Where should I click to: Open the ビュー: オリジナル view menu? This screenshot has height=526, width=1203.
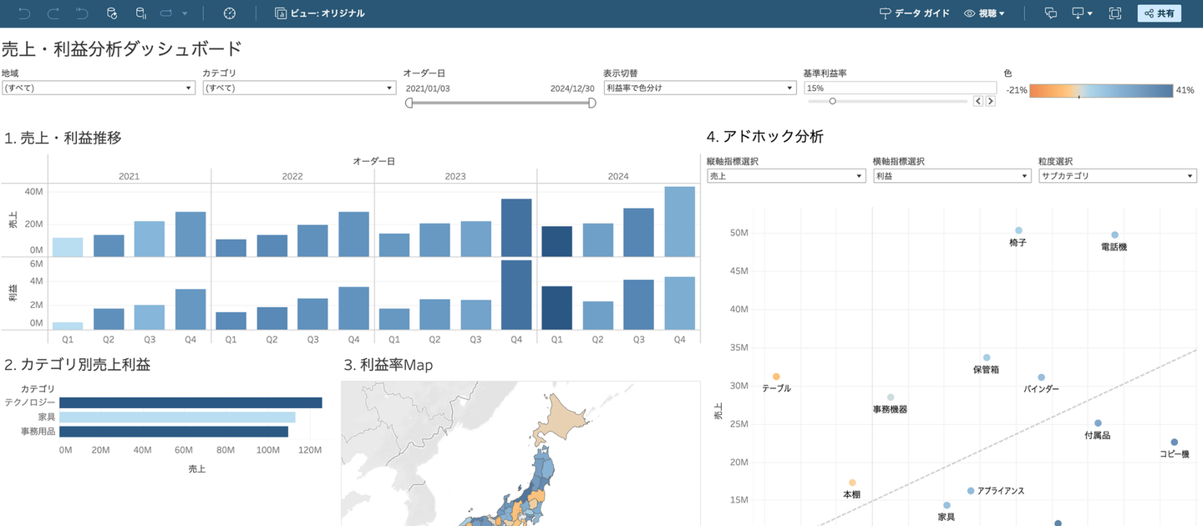tap(320, 13)
